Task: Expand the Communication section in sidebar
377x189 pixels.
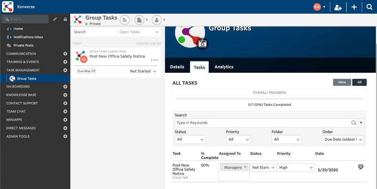Action: 65,53
